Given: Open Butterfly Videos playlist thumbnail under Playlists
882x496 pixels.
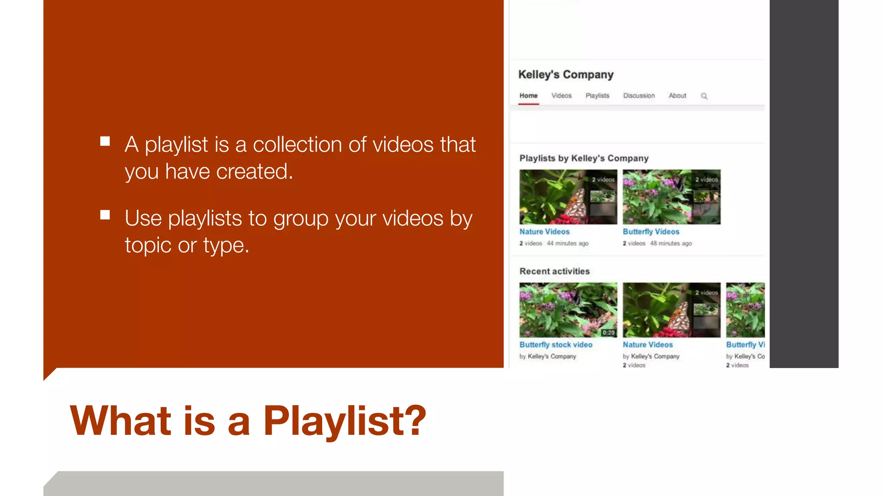Looking at the screenshot, I should [x=671, y=197].
